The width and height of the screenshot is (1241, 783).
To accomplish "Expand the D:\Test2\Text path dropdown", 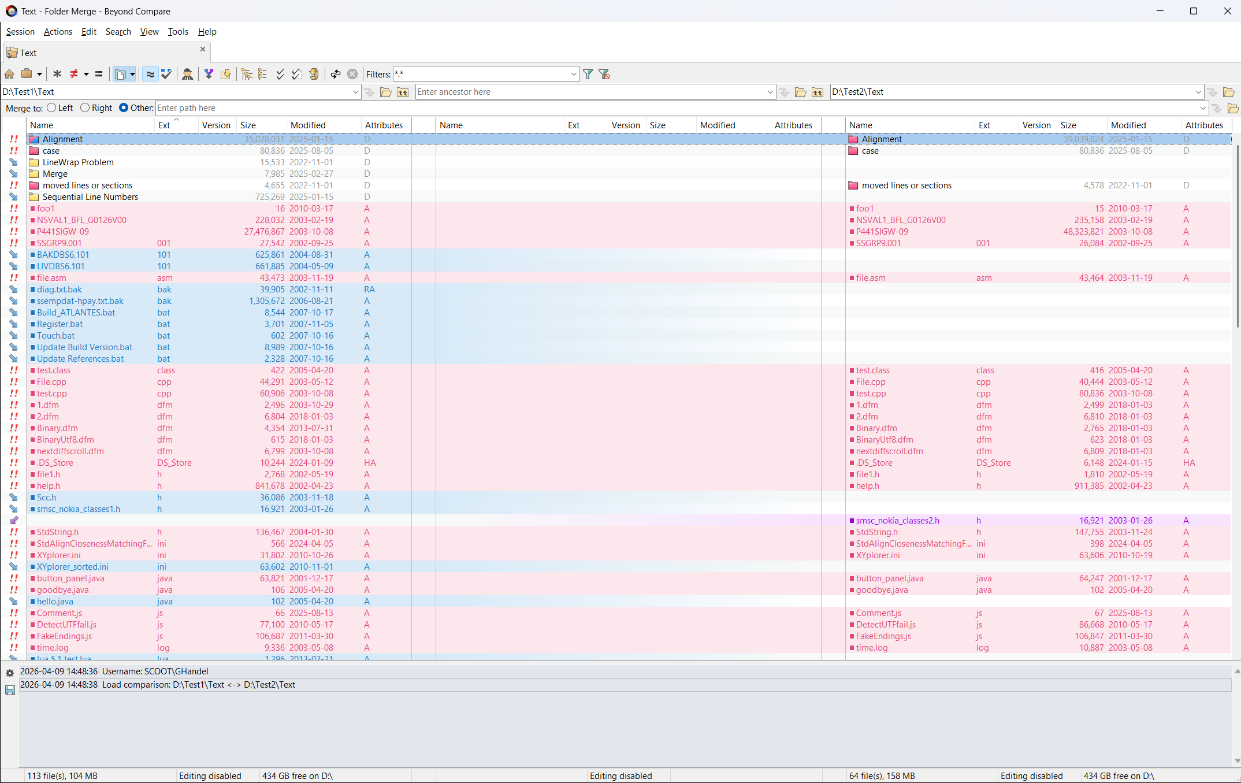I will (x=1198, y=92).
